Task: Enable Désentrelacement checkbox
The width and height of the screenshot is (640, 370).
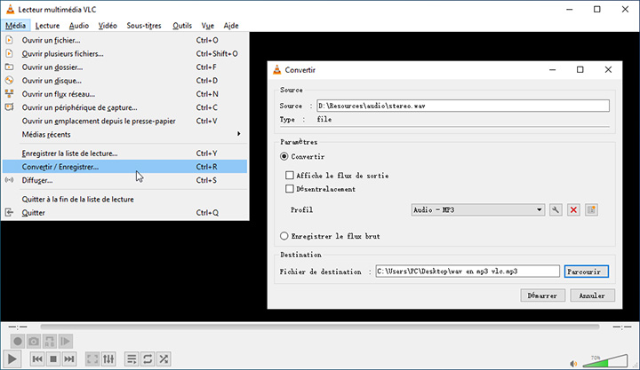Action: click(x=290, y=189)
